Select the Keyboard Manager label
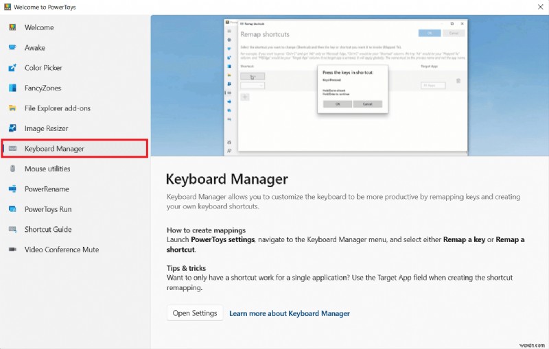Screen dimensions: 549x349 click(x=54, y=149)
